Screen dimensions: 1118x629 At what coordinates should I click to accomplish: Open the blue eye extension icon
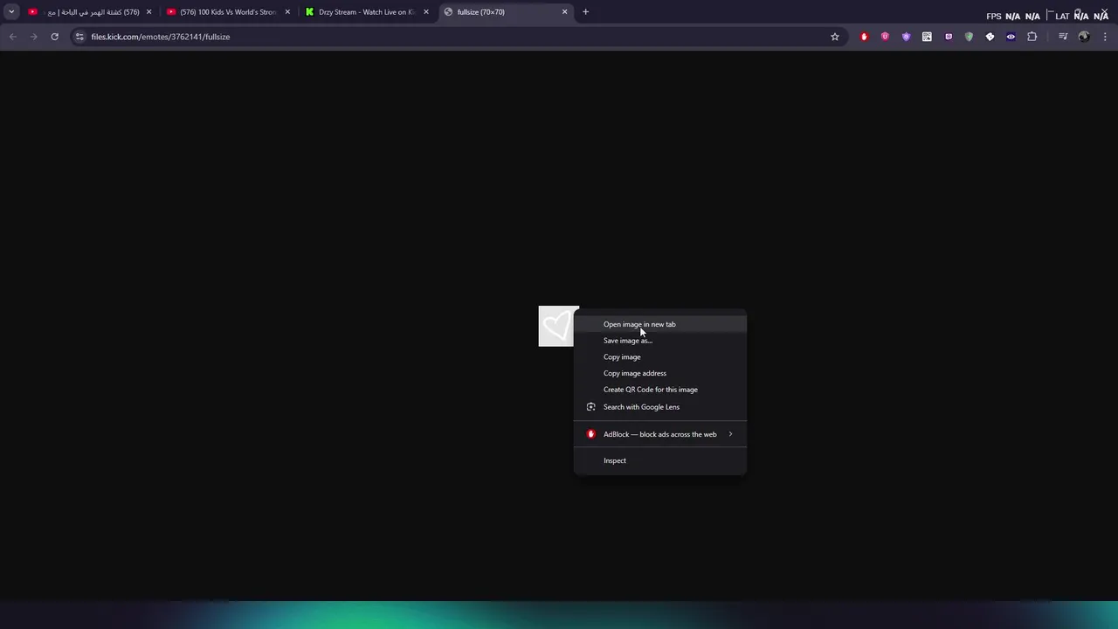click(1011, 37)
